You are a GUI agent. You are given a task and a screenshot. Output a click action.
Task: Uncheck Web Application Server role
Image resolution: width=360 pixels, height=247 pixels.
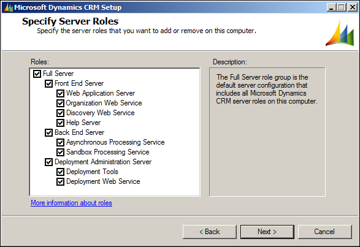[60, 93]
